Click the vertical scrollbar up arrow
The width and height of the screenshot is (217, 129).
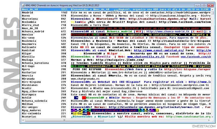[x=212, y=9]
